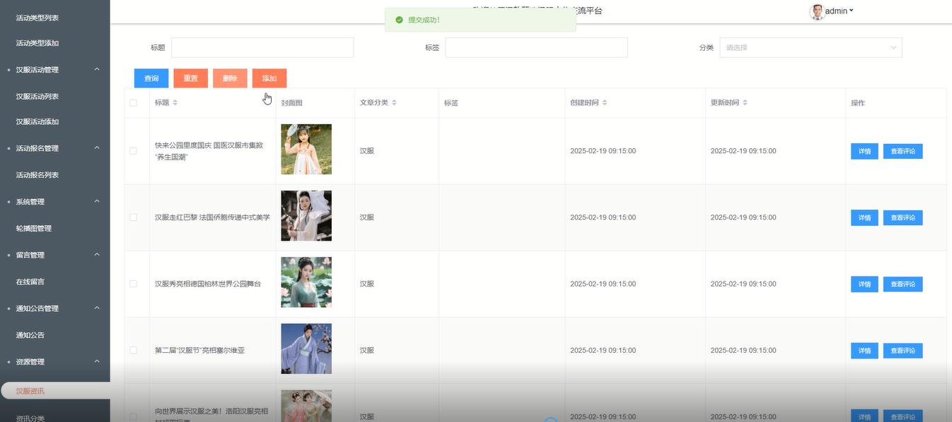Open cover image of 快来公园里度国庆 row
Viewport: 952px width, 422px height.
306,150
